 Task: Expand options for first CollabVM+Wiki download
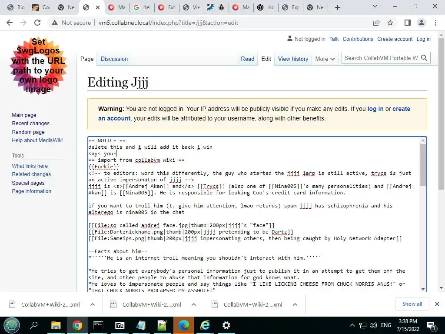tap(93, 304)
